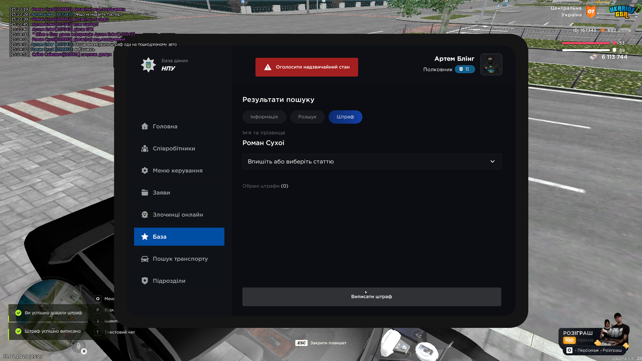The height and width of the screenshot is (361, 642).
Task: Click the gear icon beside Меню керування
Action: pyautogui.click(x=145, y=170)
